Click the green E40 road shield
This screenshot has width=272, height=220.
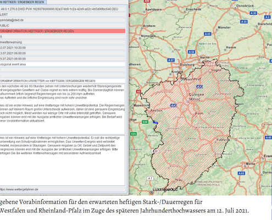tap(145, 122)
